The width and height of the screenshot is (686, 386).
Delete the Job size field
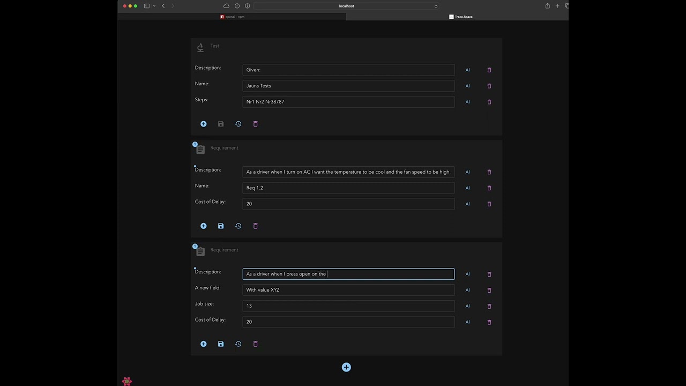(489, 306)
